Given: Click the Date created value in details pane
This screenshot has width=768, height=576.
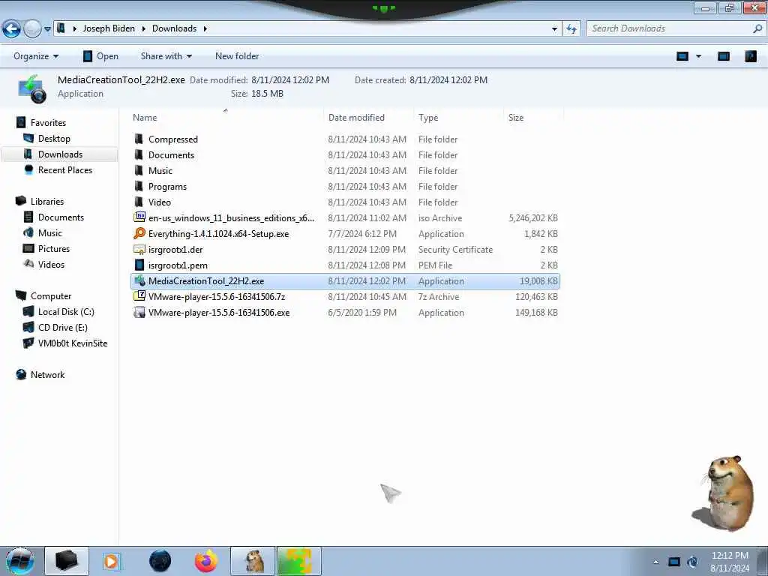Looking at the screenshot, I should 448,79.
